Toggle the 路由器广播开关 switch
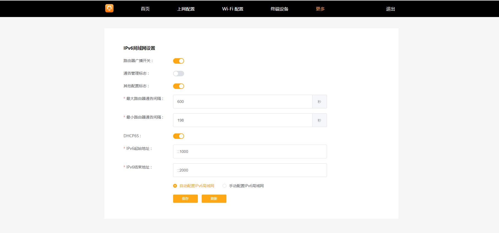The image size is (499, 233). coord(179,61)
